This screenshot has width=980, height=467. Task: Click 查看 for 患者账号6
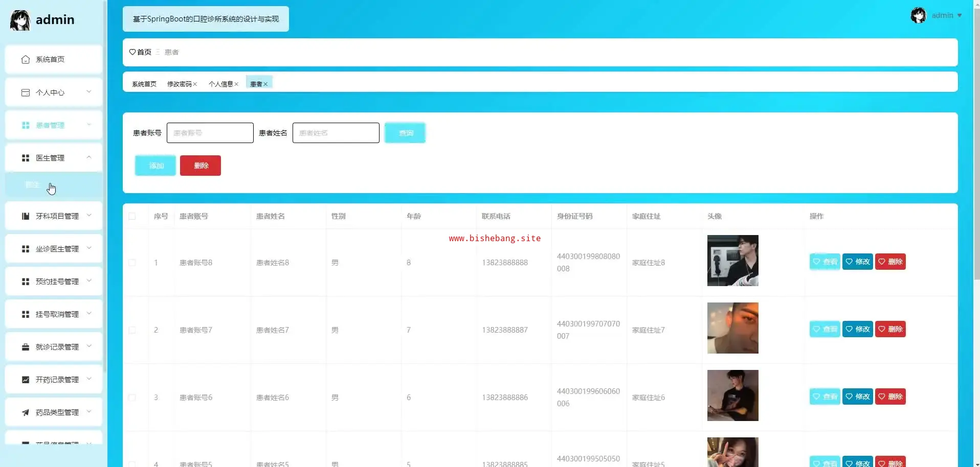825,396
